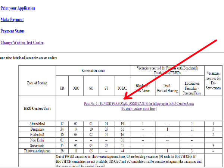Click the Make Payment link
Viewport: 224px width, 168px height.
point(12,19)
